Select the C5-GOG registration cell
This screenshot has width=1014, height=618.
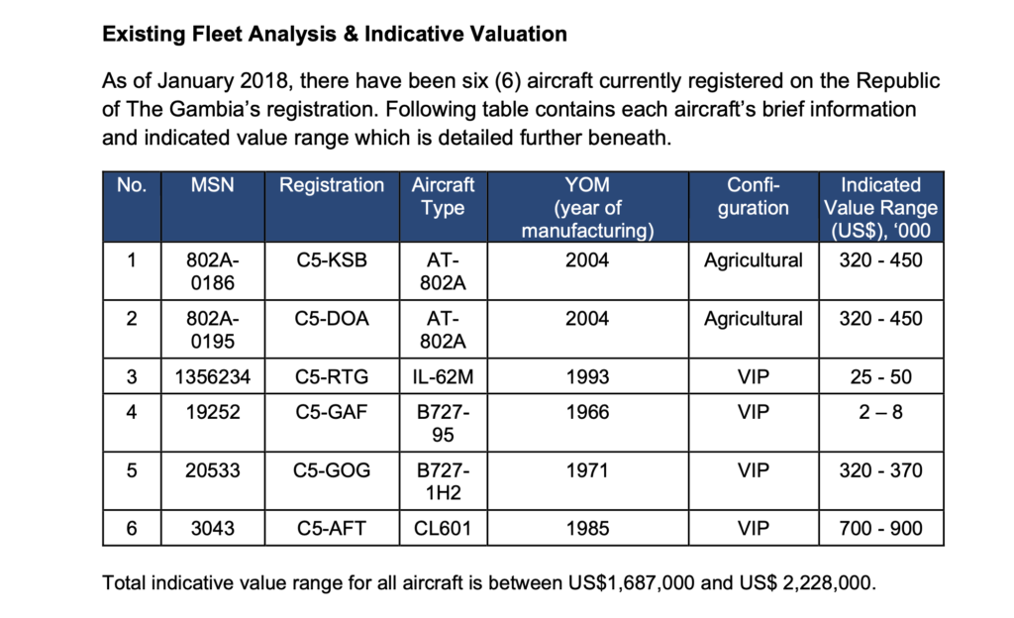pyautogui.click(x=332, y=471)
